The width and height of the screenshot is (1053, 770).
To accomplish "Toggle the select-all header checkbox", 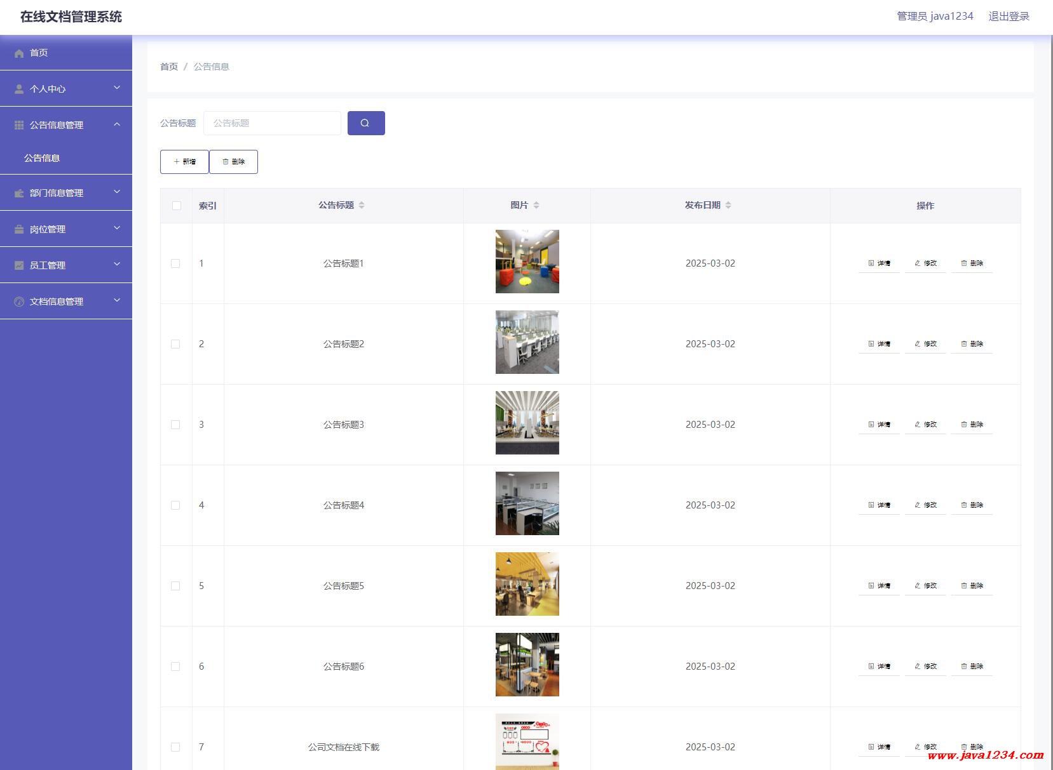I will (177, 206).
